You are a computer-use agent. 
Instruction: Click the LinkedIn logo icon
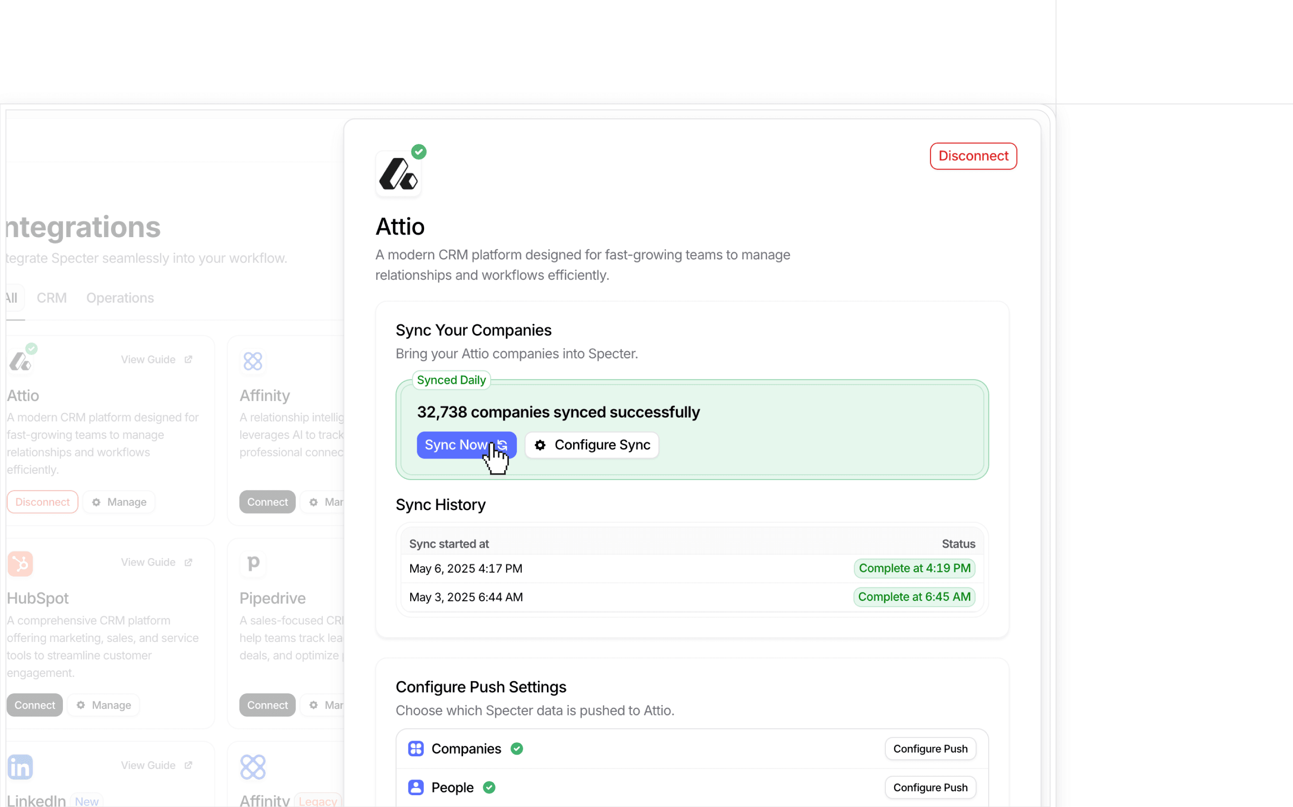(x=20, y=767)
